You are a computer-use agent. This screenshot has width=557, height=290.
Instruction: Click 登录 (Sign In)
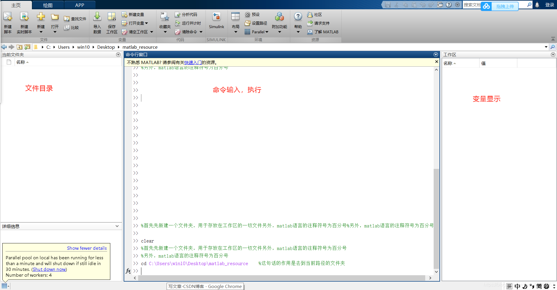coord(550,5)
